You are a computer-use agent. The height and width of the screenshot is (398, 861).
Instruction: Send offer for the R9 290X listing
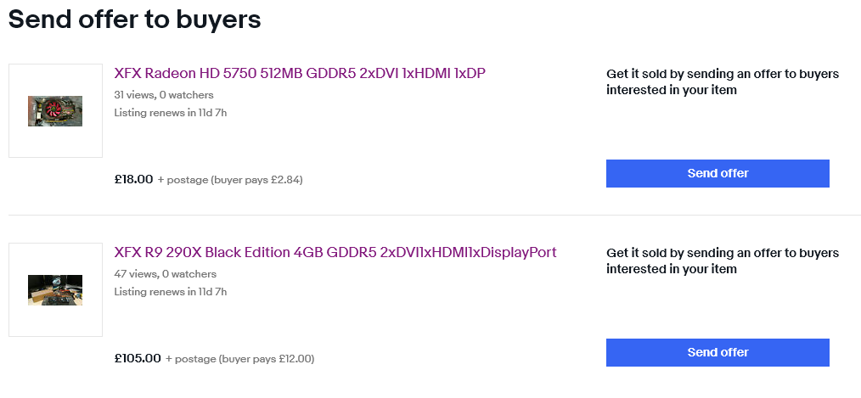tap(717, 352)
